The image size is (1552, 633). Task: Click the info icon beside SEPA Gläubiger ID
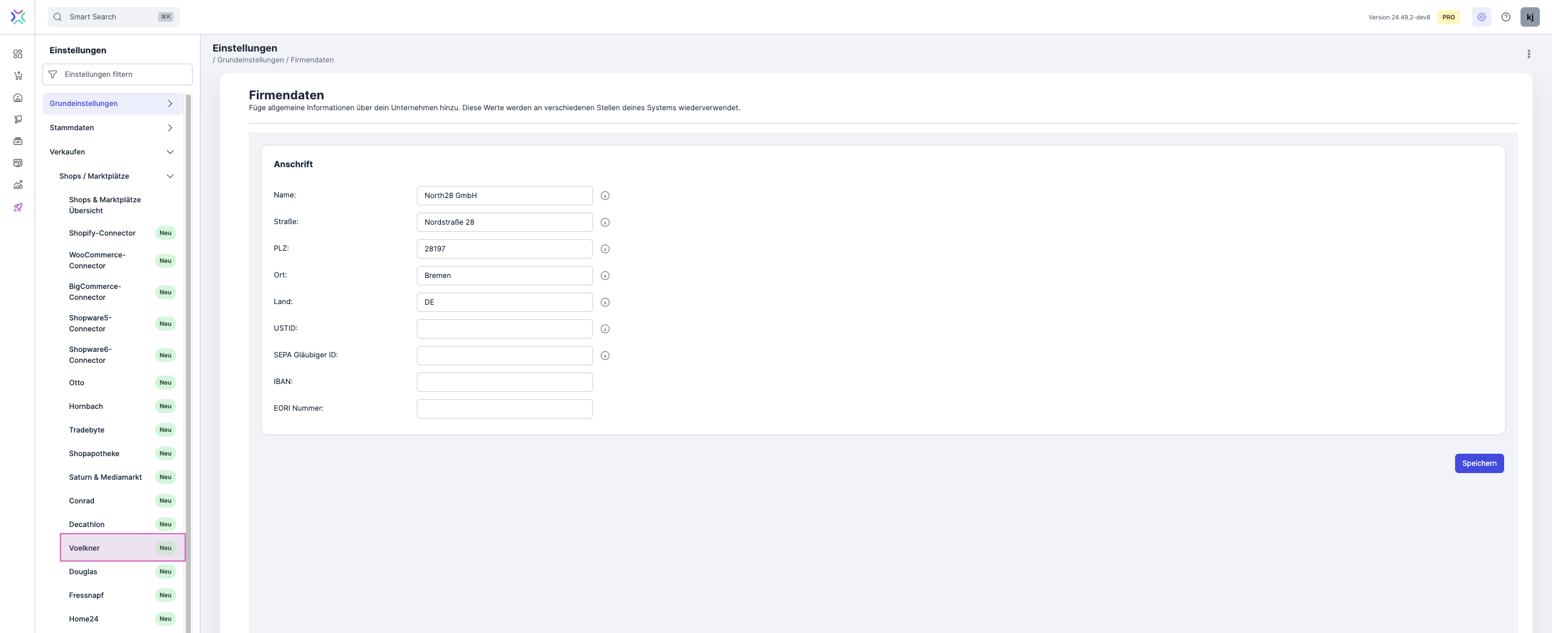(605, 356)
